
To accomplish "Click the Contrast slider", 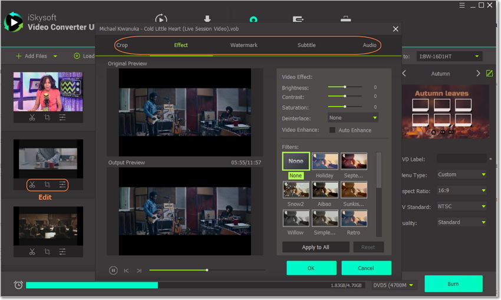I will 345,96.
